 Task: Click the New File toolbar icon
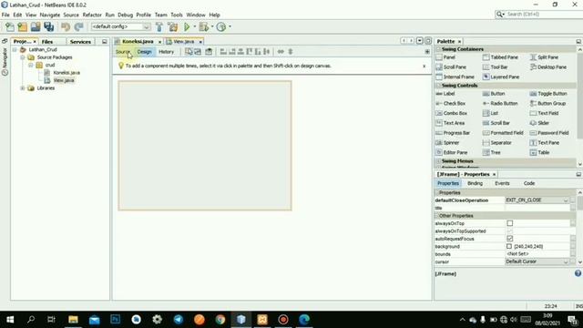tap(9, 26)
